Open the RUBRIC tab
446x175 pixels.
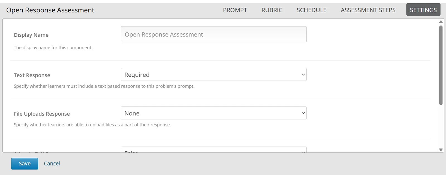tap(272, 10)
